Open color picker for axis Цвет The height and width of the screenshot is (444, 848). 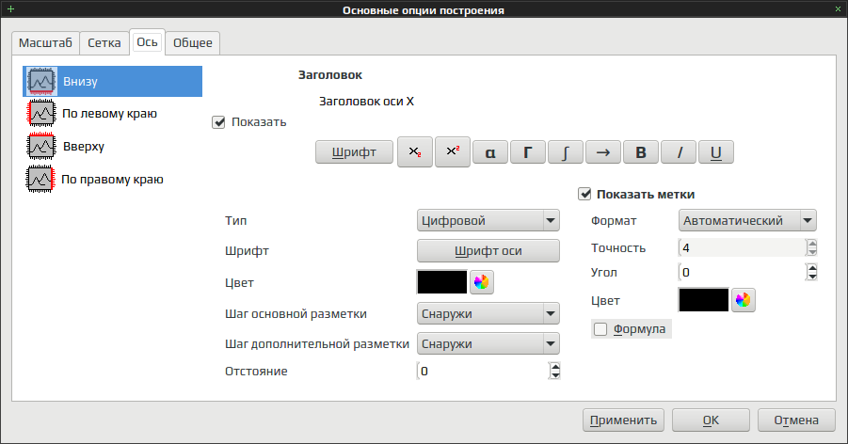[x=481, y=282]
